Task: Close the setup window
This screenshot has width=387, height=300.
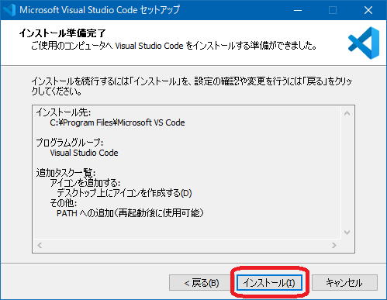Action: pos(368,10)
